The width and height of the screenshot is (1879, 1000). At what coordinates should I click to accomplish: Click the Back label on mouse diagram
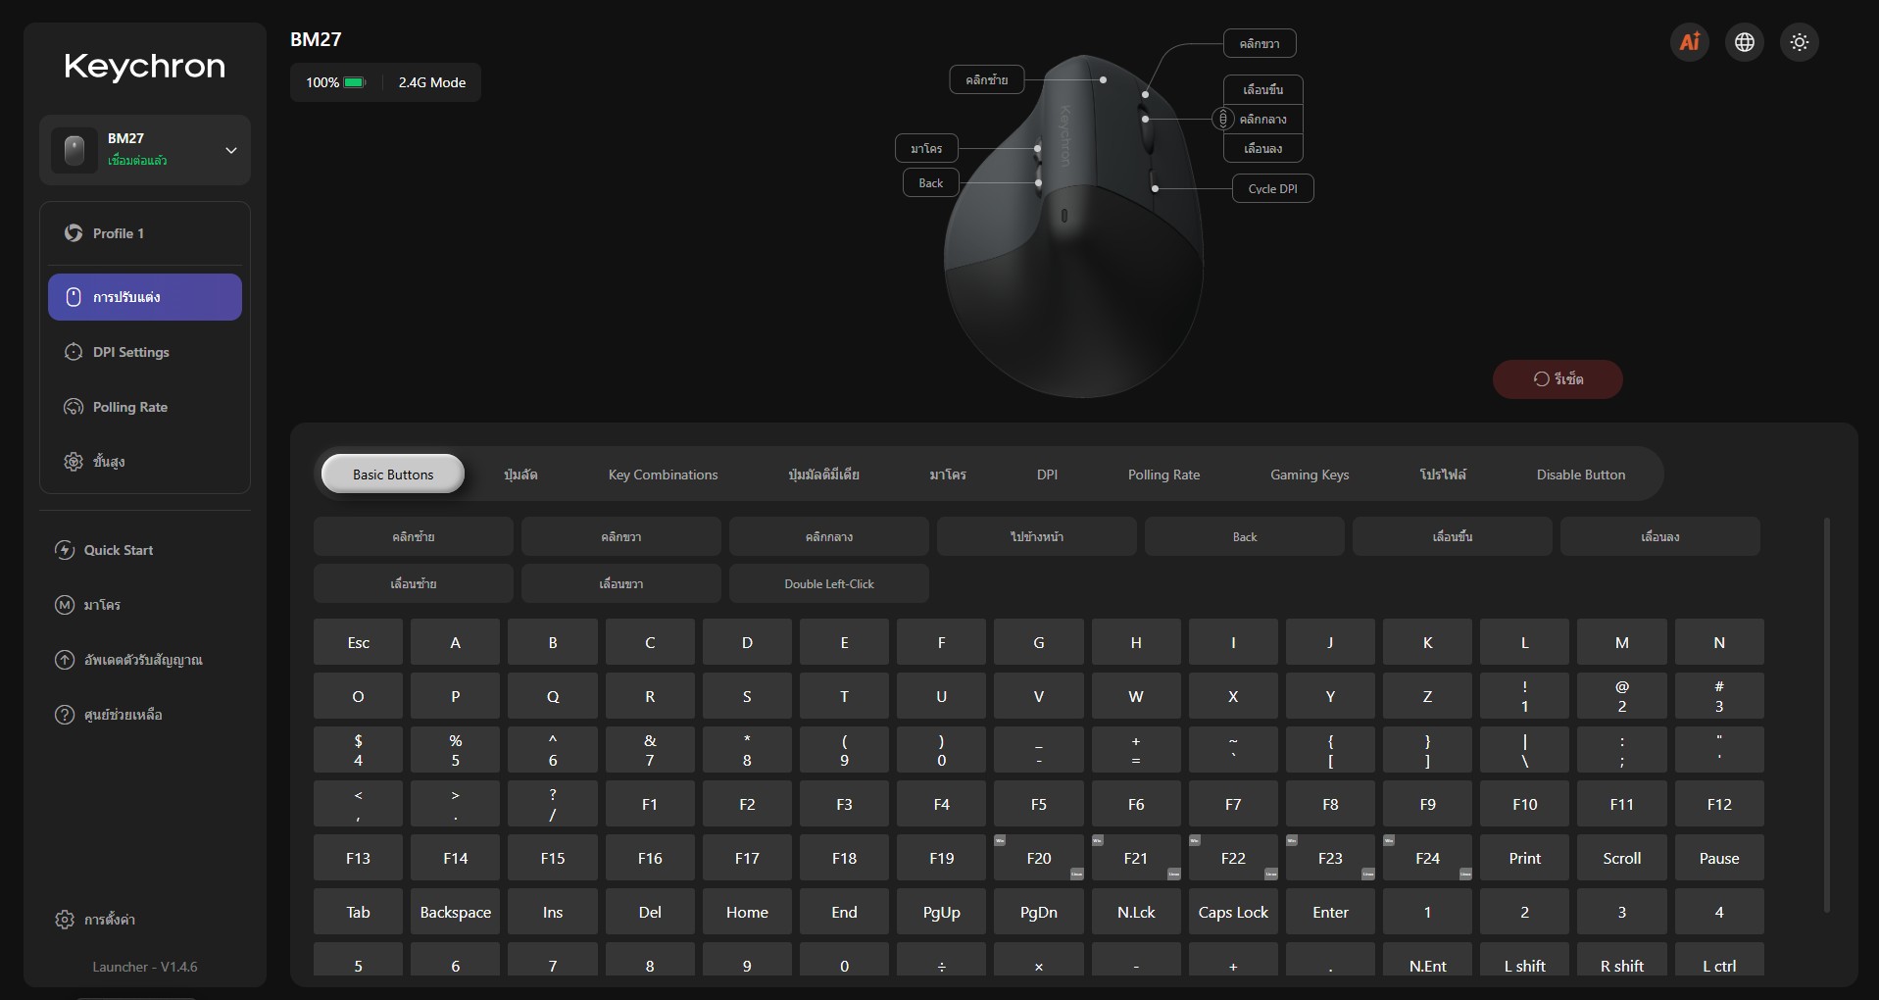[930, 183]
